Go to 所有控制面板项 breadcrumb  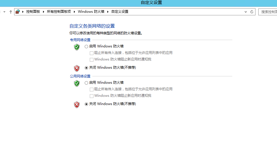click(x=59, y=12)
